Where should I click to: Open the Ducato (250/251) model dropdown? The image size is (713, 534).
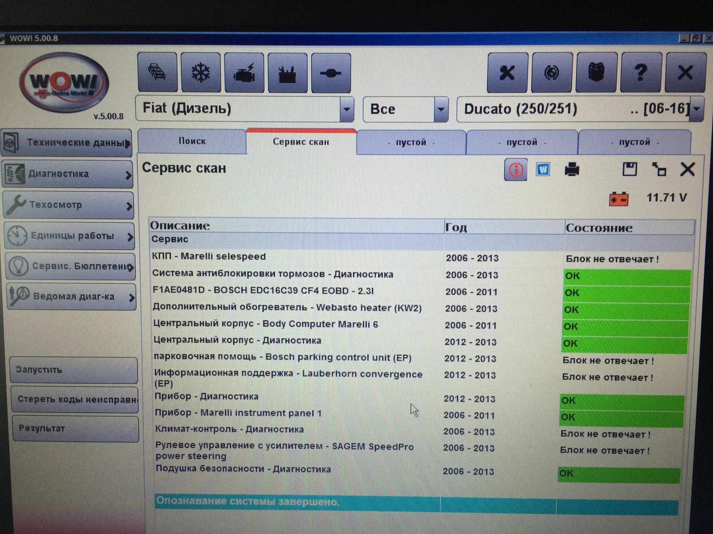point(697,109)
